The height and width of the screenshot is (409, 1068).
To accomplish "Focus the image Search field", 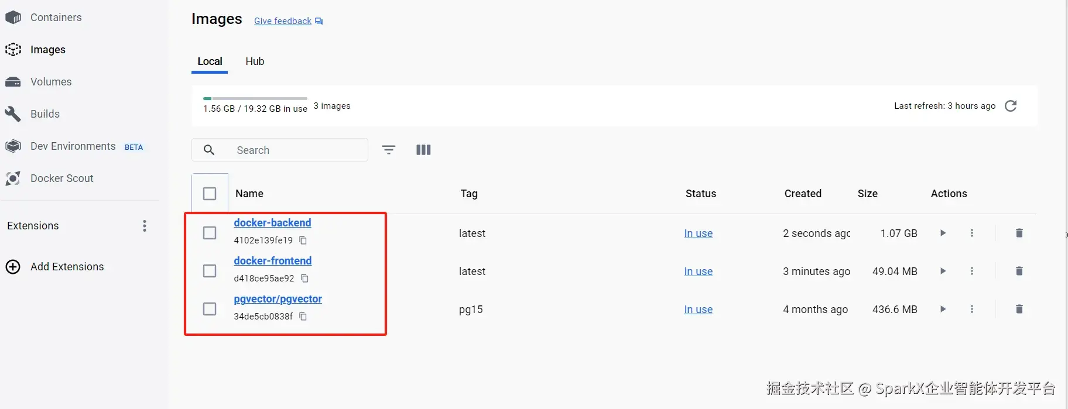I will (x=293, y=150).
